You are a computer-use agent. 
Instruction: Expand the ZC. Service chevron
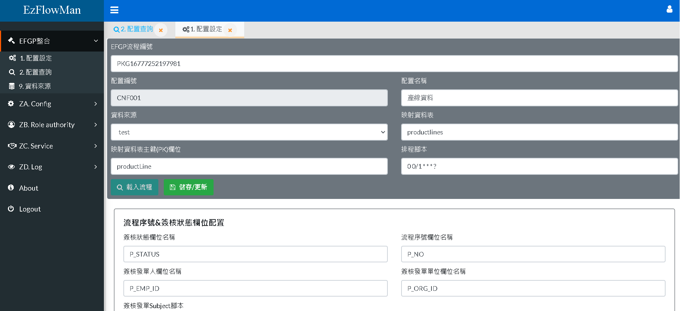(96, 146)
